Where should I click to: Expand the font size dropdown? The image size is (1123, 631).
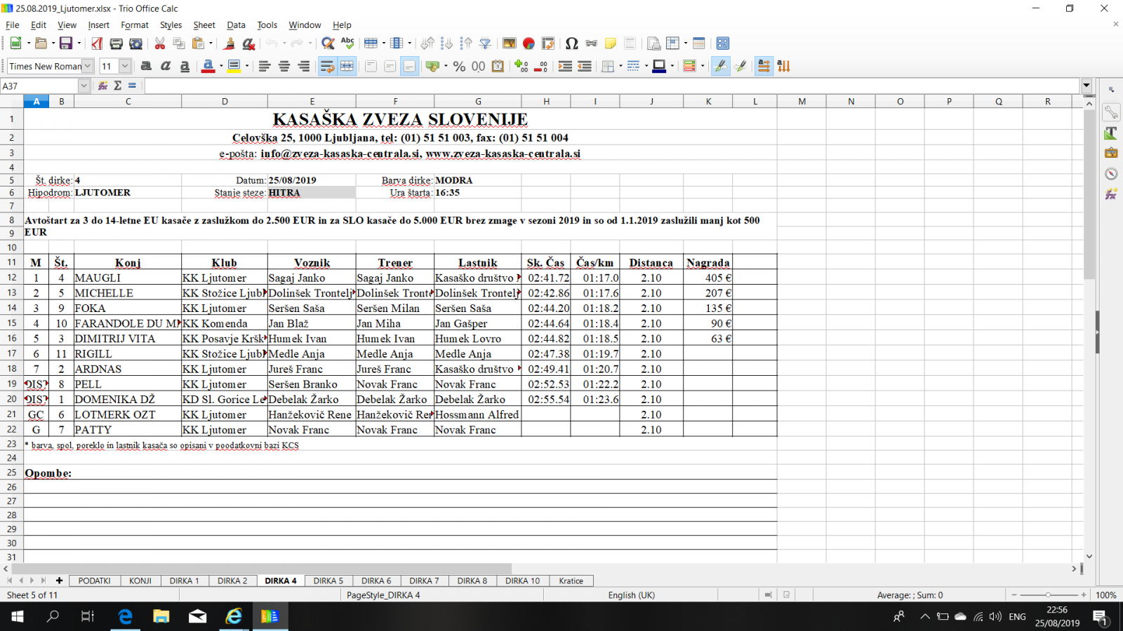[125, 66]
